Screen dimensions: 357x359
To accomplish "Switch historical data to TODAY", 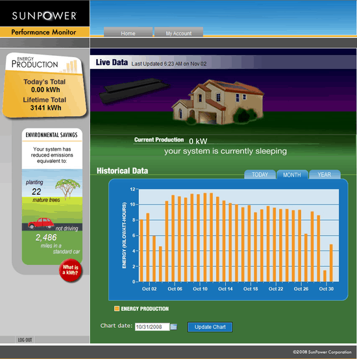I will pyautogui.click(x=260, y=175).
